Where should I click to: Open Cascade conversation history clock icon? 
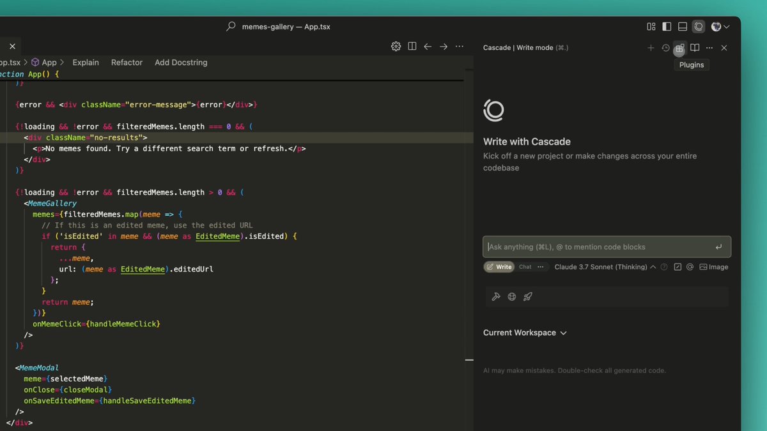pos(665,48)
